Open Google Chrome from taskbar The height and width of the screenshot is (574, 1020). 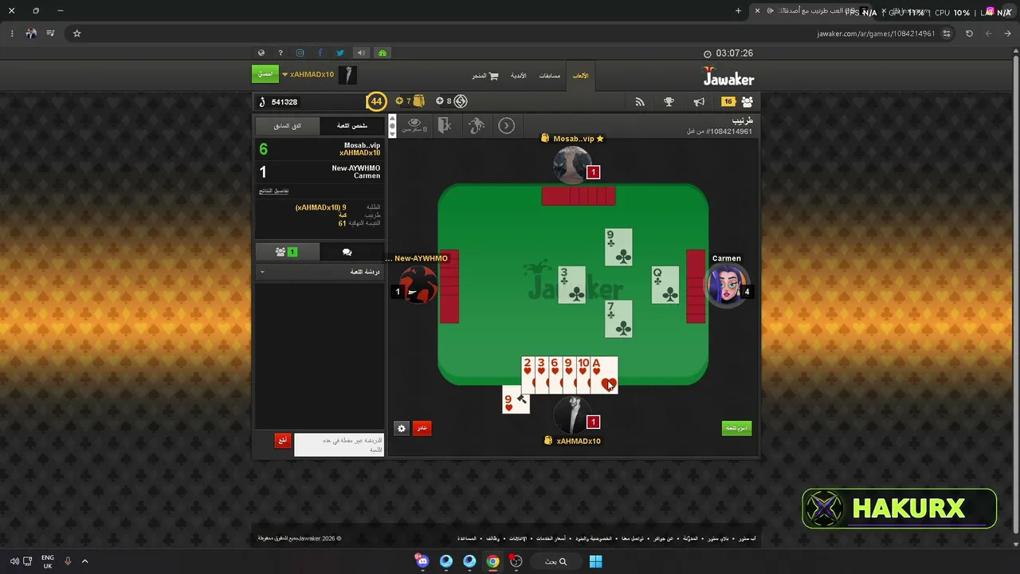pyautogui.click(x=493, y=561)
